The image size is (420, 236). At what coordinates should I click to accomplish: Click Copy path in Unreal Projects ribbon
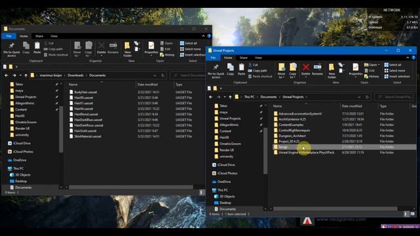257,71
